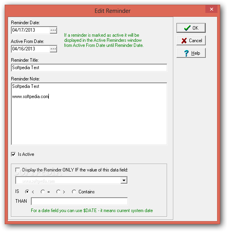The image size is (228, 232).
Task: Click the Reminder Title label
Action: point(25,60)
